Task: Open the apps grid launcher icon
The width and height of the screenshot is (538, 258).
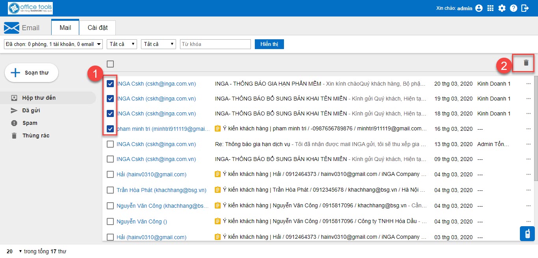Action: click(x=490, y=8)
